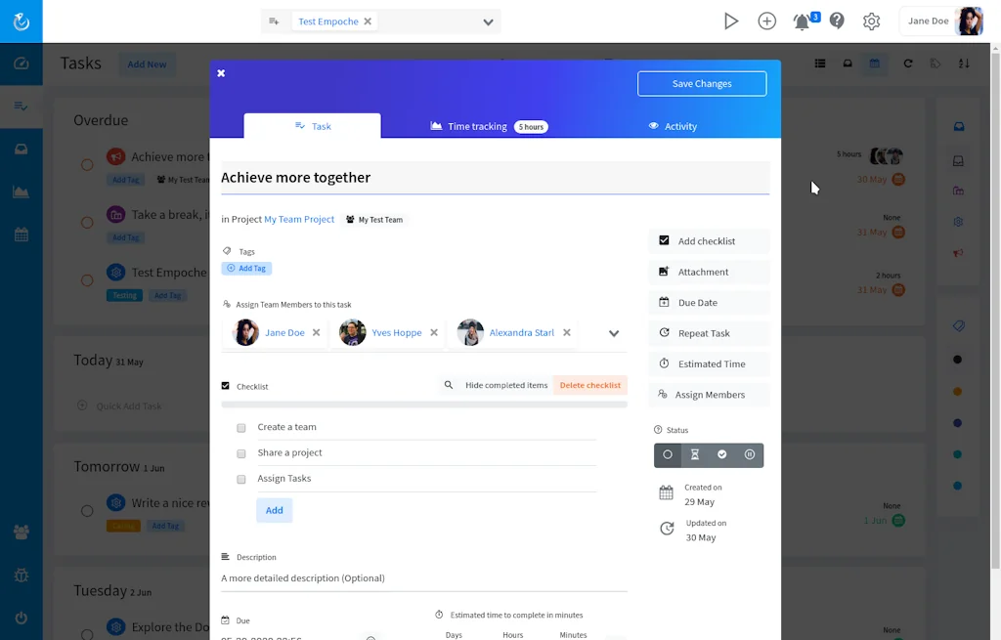
Task: Click the add new plus circle icon
Action: click(767, 21)
